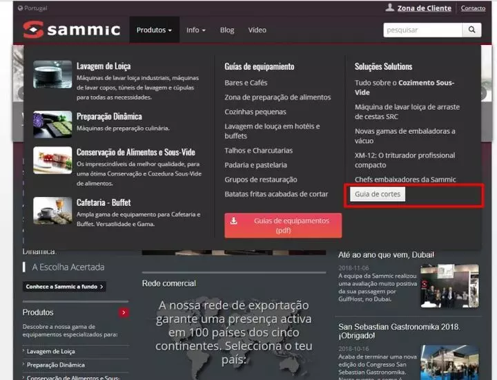This screenshot has width=497, height=380.
Task: Click in the pesquisar search field
Action: tap(423, 30)
